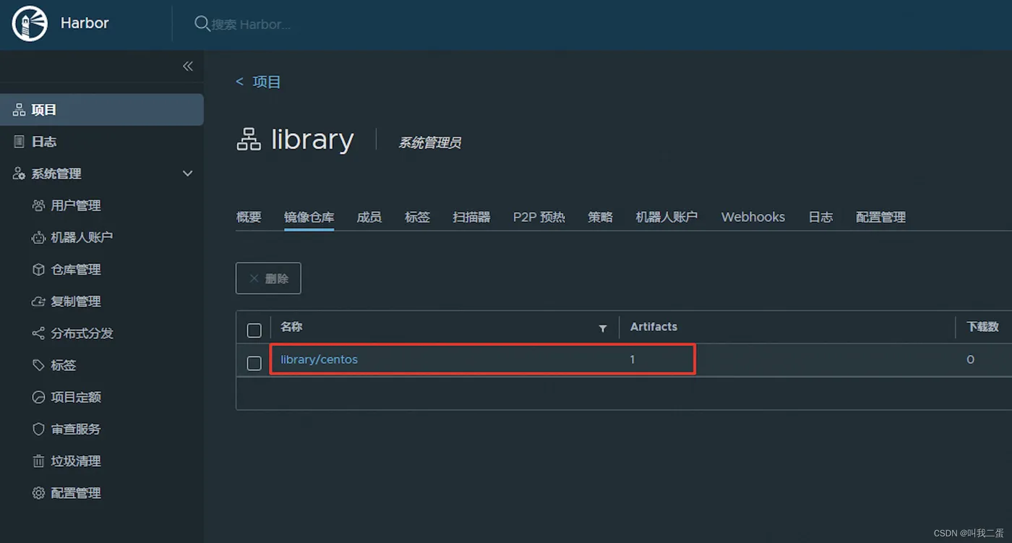Click the 仓库管理 cube icon

click(39, 269)
